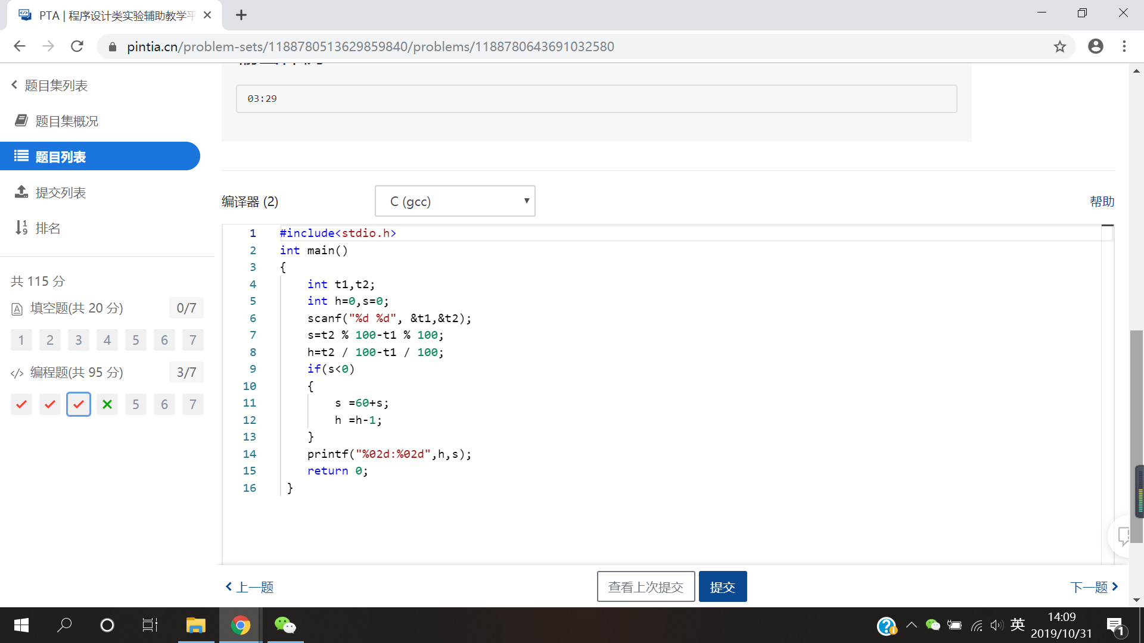The height and width of the screenshot is (643, 1144).
Task: Open WeChat from the taskbar
Action: click(x=285, y=625)
